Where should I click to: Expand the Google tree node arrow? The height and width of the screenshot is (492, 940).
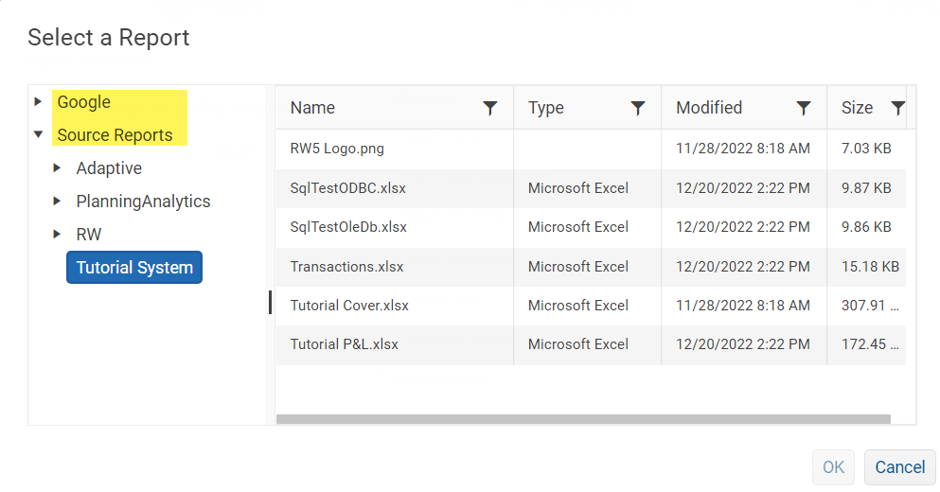tap(38, 102)
